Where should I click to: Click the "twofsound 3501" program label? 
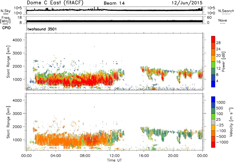(x=42, y=29)
